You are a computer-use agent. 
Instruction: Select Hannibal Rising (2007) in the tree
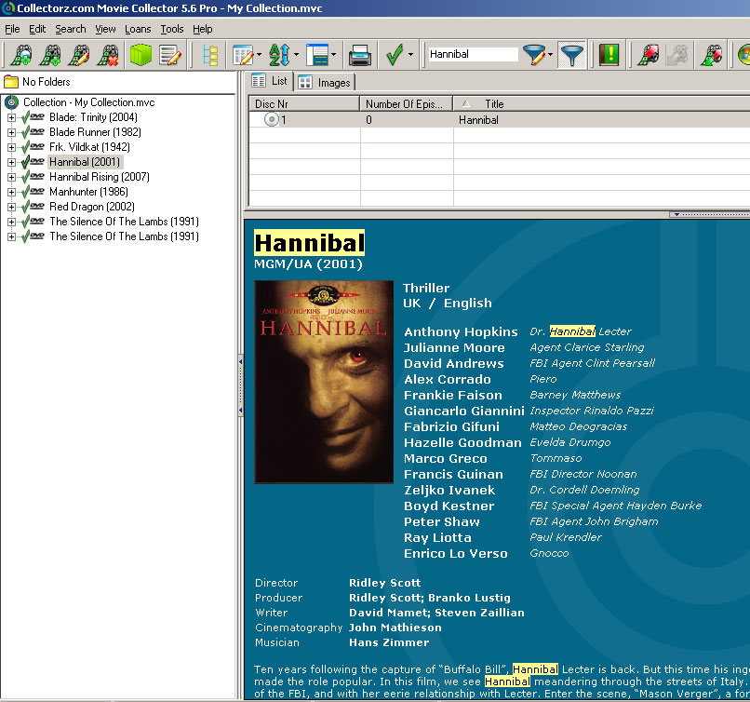click(x=100, y=177)
